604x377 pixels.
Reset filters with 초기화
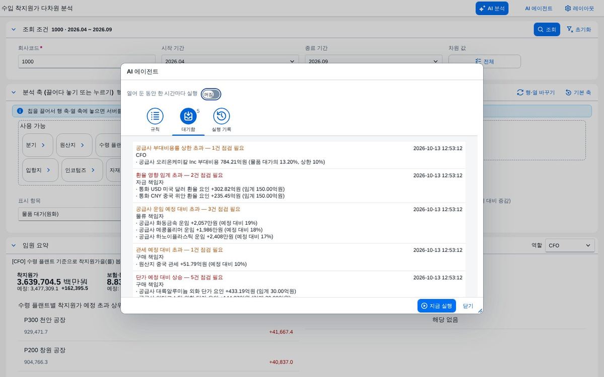(x=579, y=29)
